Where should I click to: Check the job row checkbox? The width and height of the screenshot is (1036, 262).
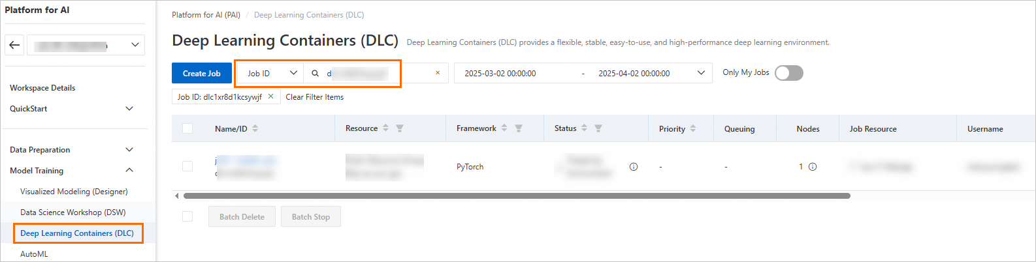click(x=187, y=166)
